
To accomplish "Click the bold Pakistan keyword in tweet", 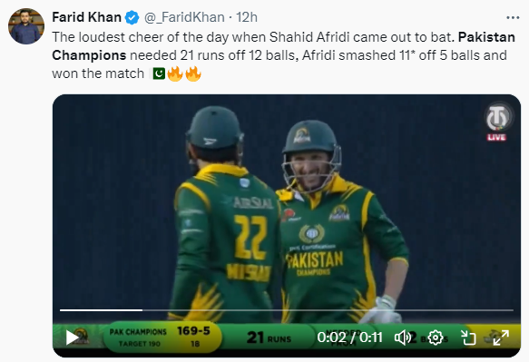I will 486,37.
